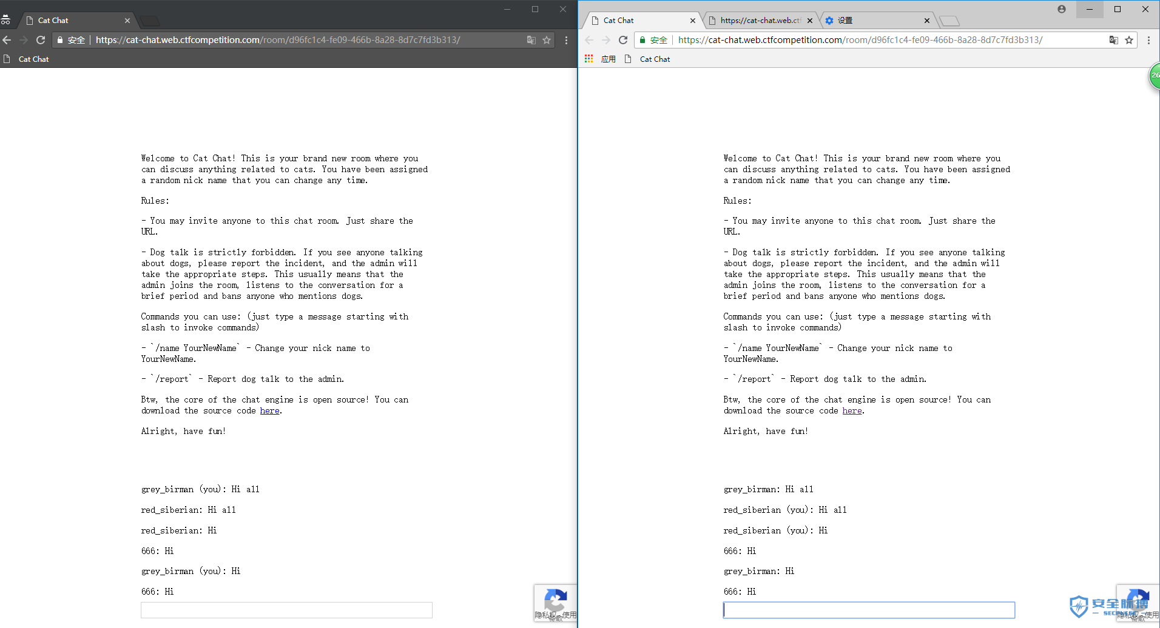1160x628 pixels.
Task: Click reCAPTCHA badge in left window
Action: pyautogui.click(x=555, y=603)
